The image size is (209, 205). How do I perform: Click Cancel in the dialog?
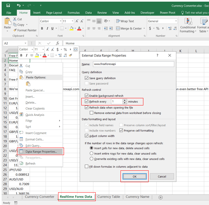(x=162, y=176)
